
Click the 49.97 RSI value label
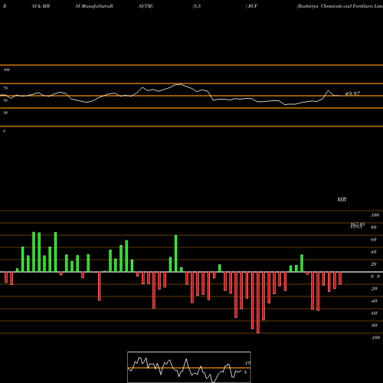(352, 93)
